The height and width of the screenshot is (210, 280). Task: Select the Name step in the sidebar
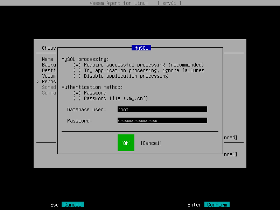coord(49,59)
